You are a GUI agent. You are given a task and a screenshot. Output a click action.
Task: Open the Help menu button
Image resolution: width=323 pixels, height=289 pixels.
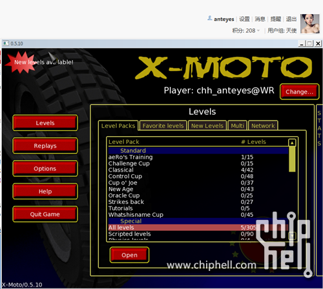pos(45,191)
